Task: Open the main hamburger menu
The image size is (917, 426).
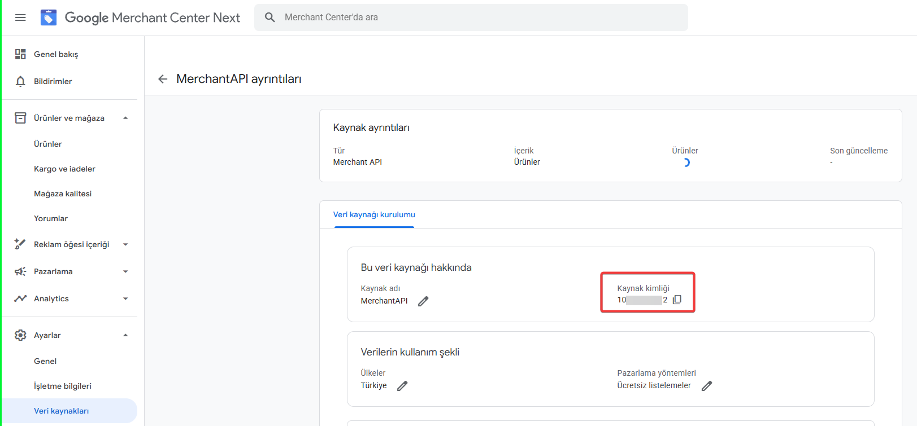Action: (x=20, y=17)
